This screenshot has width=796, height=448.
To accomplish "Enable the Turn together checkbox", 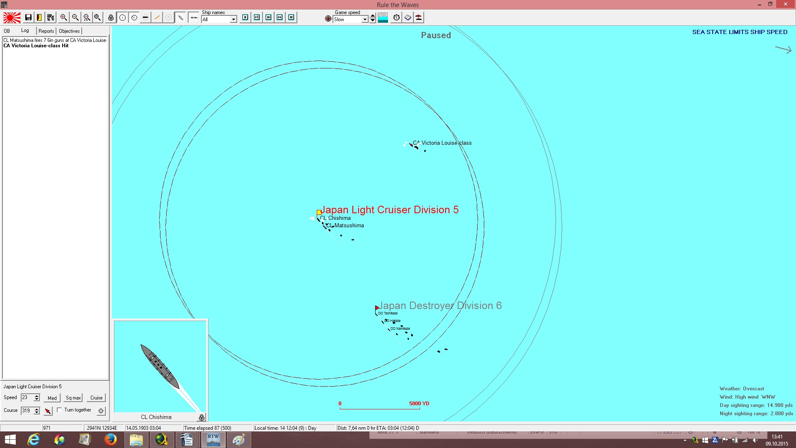I will tap(59, 410).
